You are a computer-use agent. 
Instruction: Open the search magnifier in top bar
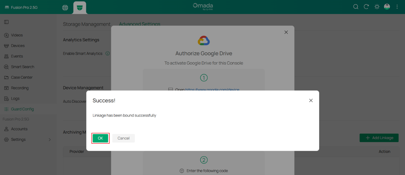pos(356,7)
